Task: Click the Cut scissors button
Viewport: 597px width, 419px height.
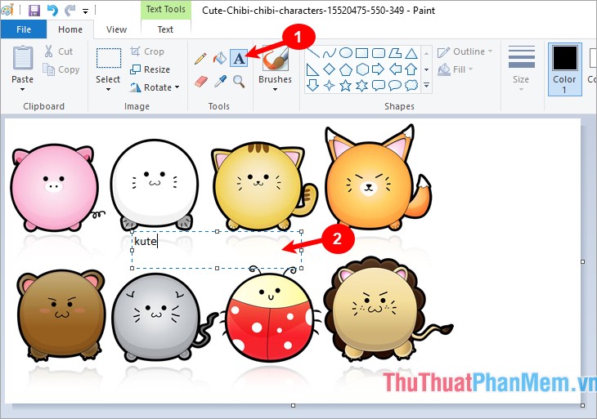Action: pos(59,51)
